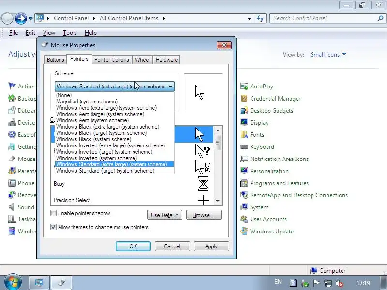Click the network tray icon
The height and width of the screenshot is (290, 387).
tap(328, 283)
